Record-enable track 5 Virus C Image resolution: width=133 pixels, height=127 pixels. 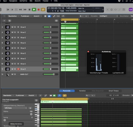[x=18, y=37]
